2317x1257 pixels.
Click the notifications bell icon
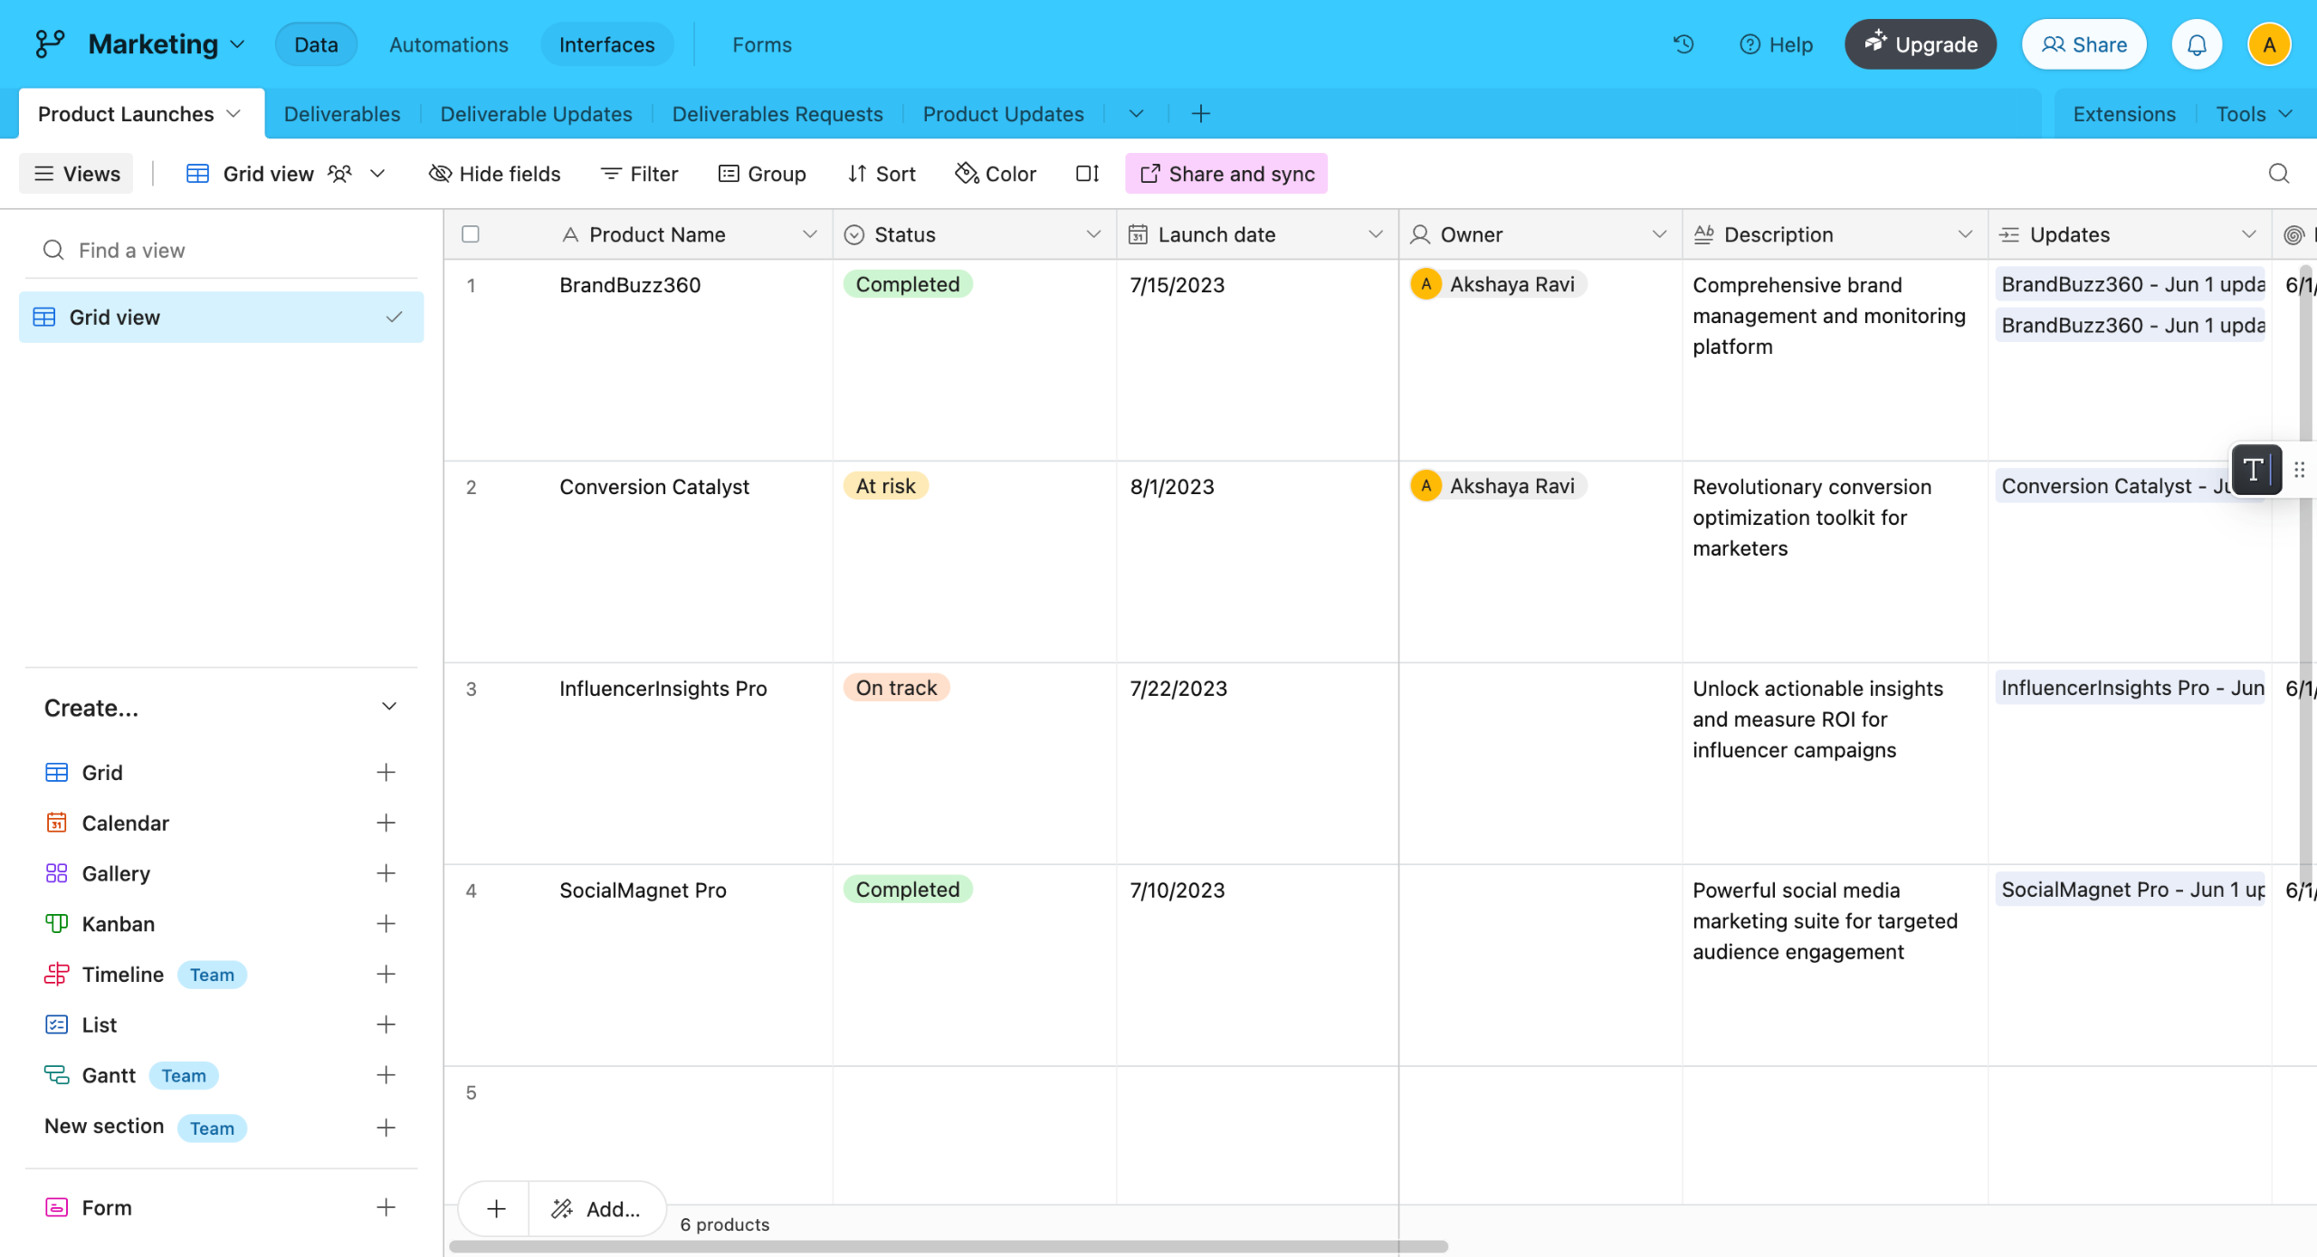tap(2197, 44)
